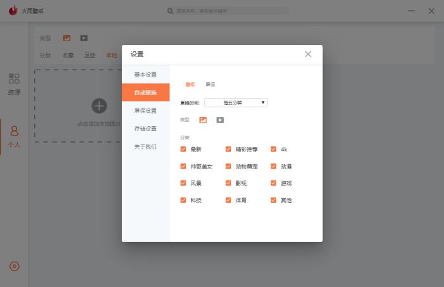The height and width of the screenshot is (287, 444).
Task: Click the magnifier search icon
Action: (170, 11)
